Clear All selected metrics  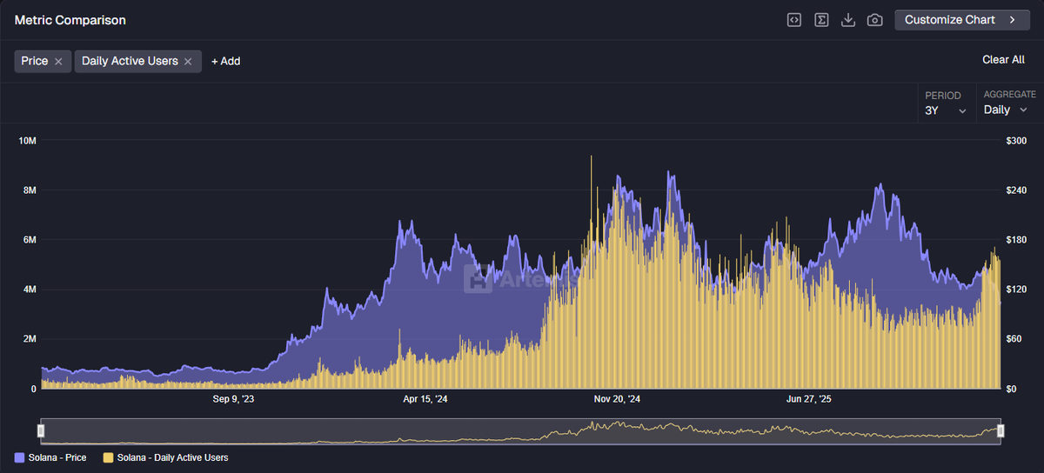coord(1003,60)
